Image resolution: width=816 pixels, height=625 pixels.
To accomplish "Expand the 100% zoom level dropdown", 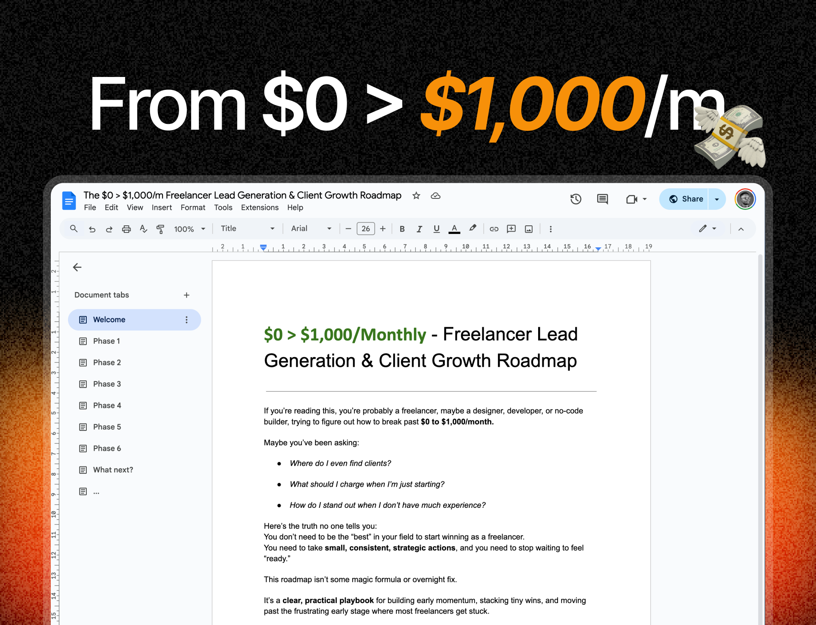I will click(190, 229).
